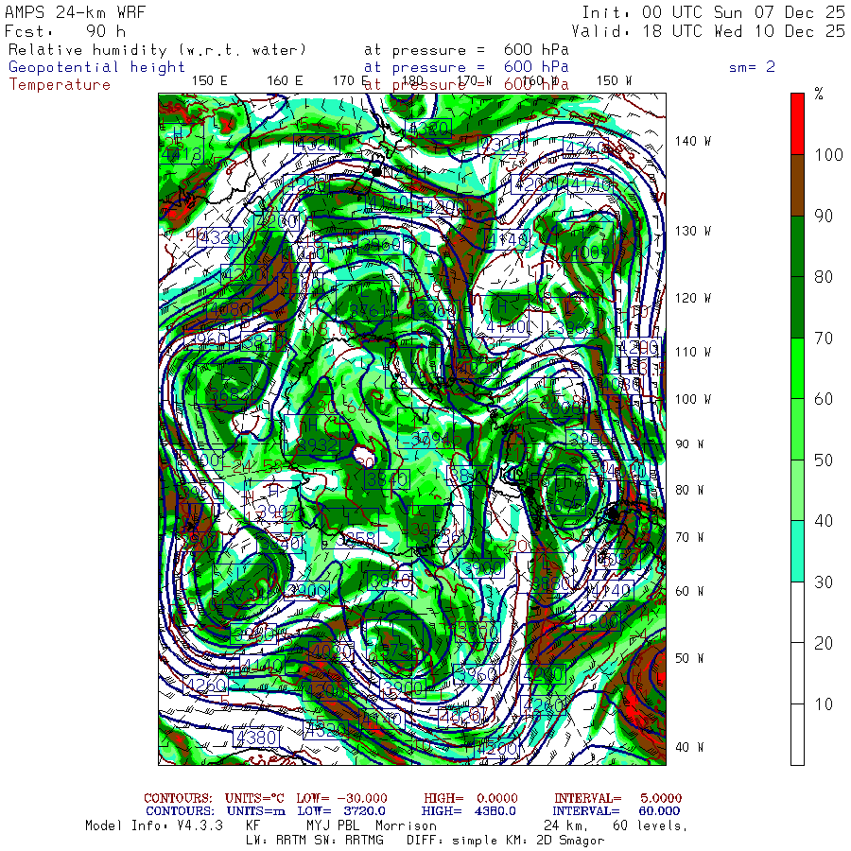Click the 140 W longitude label
Viewport: 851px width, 851px height.
tap(692, 141)
